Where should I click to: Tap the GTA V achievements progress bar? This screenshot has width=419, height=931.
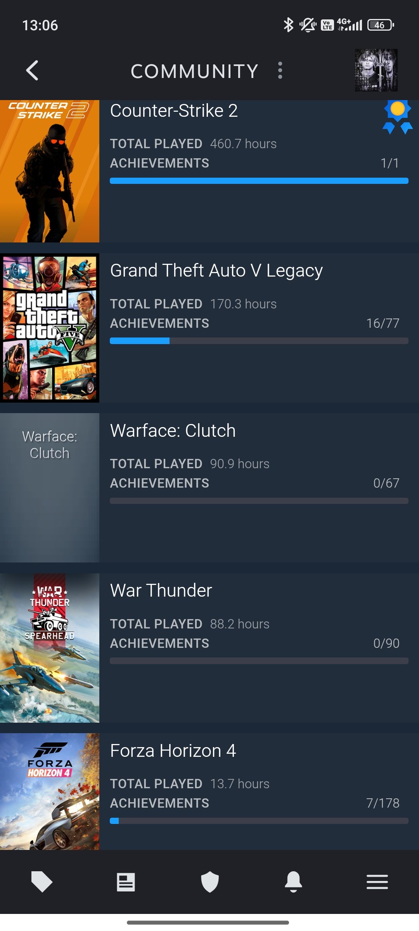(x=259, y=341)
